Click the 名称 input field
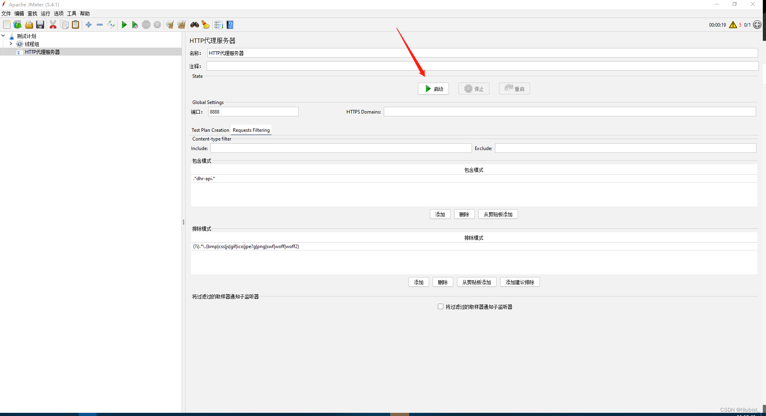Viewport: 766px width, 416px height. tap(482, 53)
